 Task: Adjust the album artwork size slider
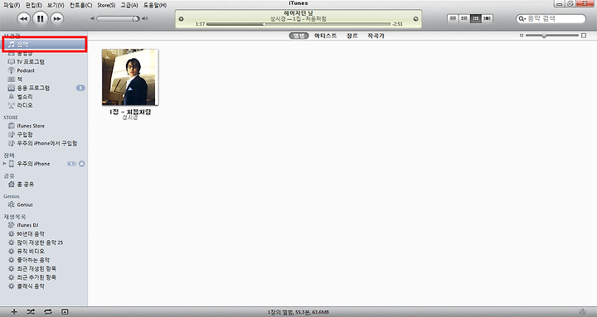pos(551,36)
